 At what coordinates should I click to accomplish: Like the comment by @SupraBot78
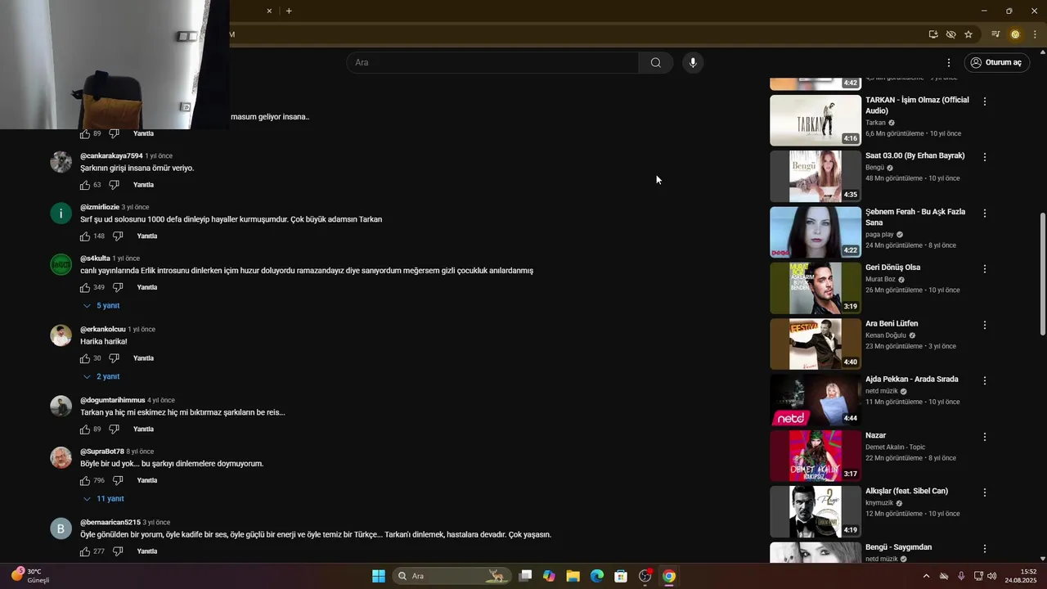pos(85,481)
